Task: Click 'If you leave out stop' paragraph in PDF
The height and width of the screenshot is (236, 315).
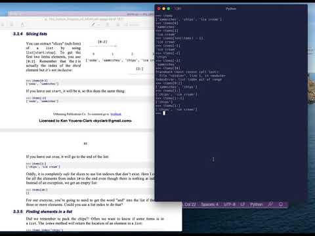Action: 68,157
